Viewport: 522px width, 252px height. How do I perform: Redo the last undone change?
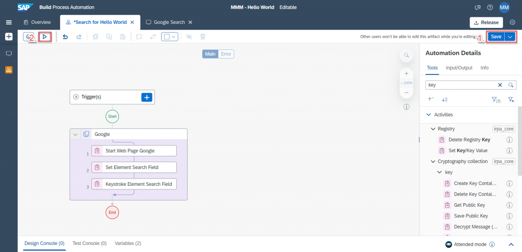pos(79,37)
